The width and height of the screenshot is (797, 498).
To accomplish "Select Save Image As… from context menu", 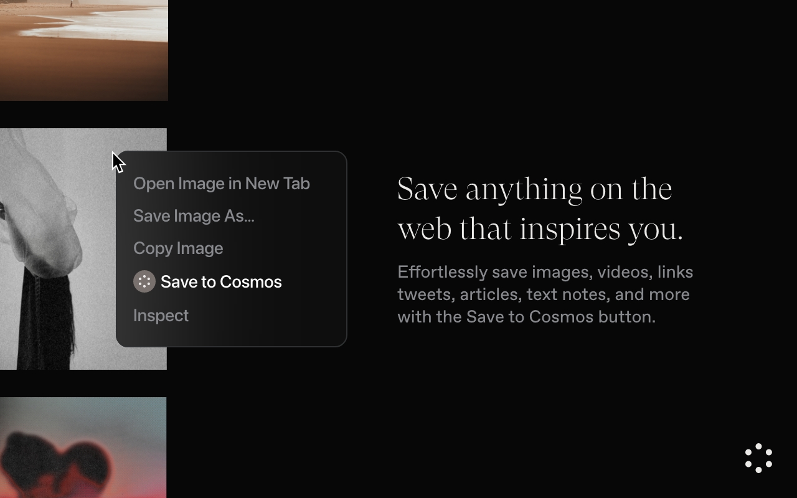I will point(194,216).
